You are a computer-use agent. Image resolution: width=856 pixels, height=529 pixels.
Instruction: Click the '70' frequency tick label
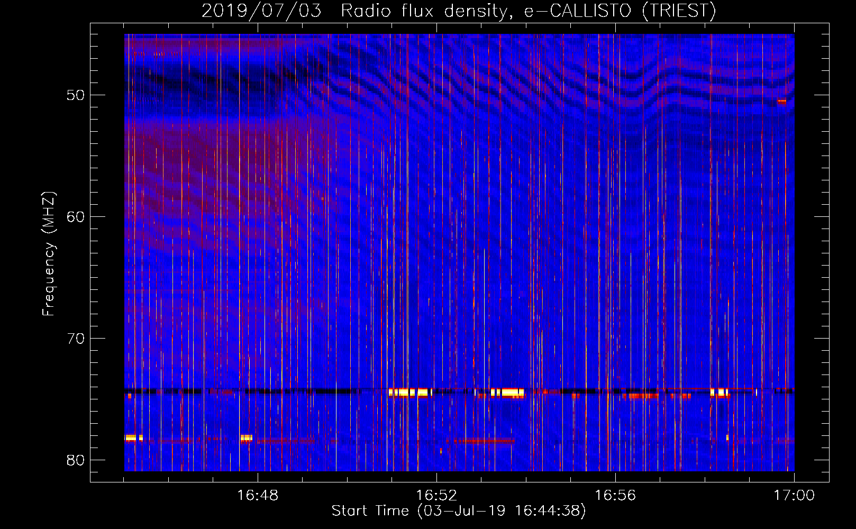[x=76, y=339]
